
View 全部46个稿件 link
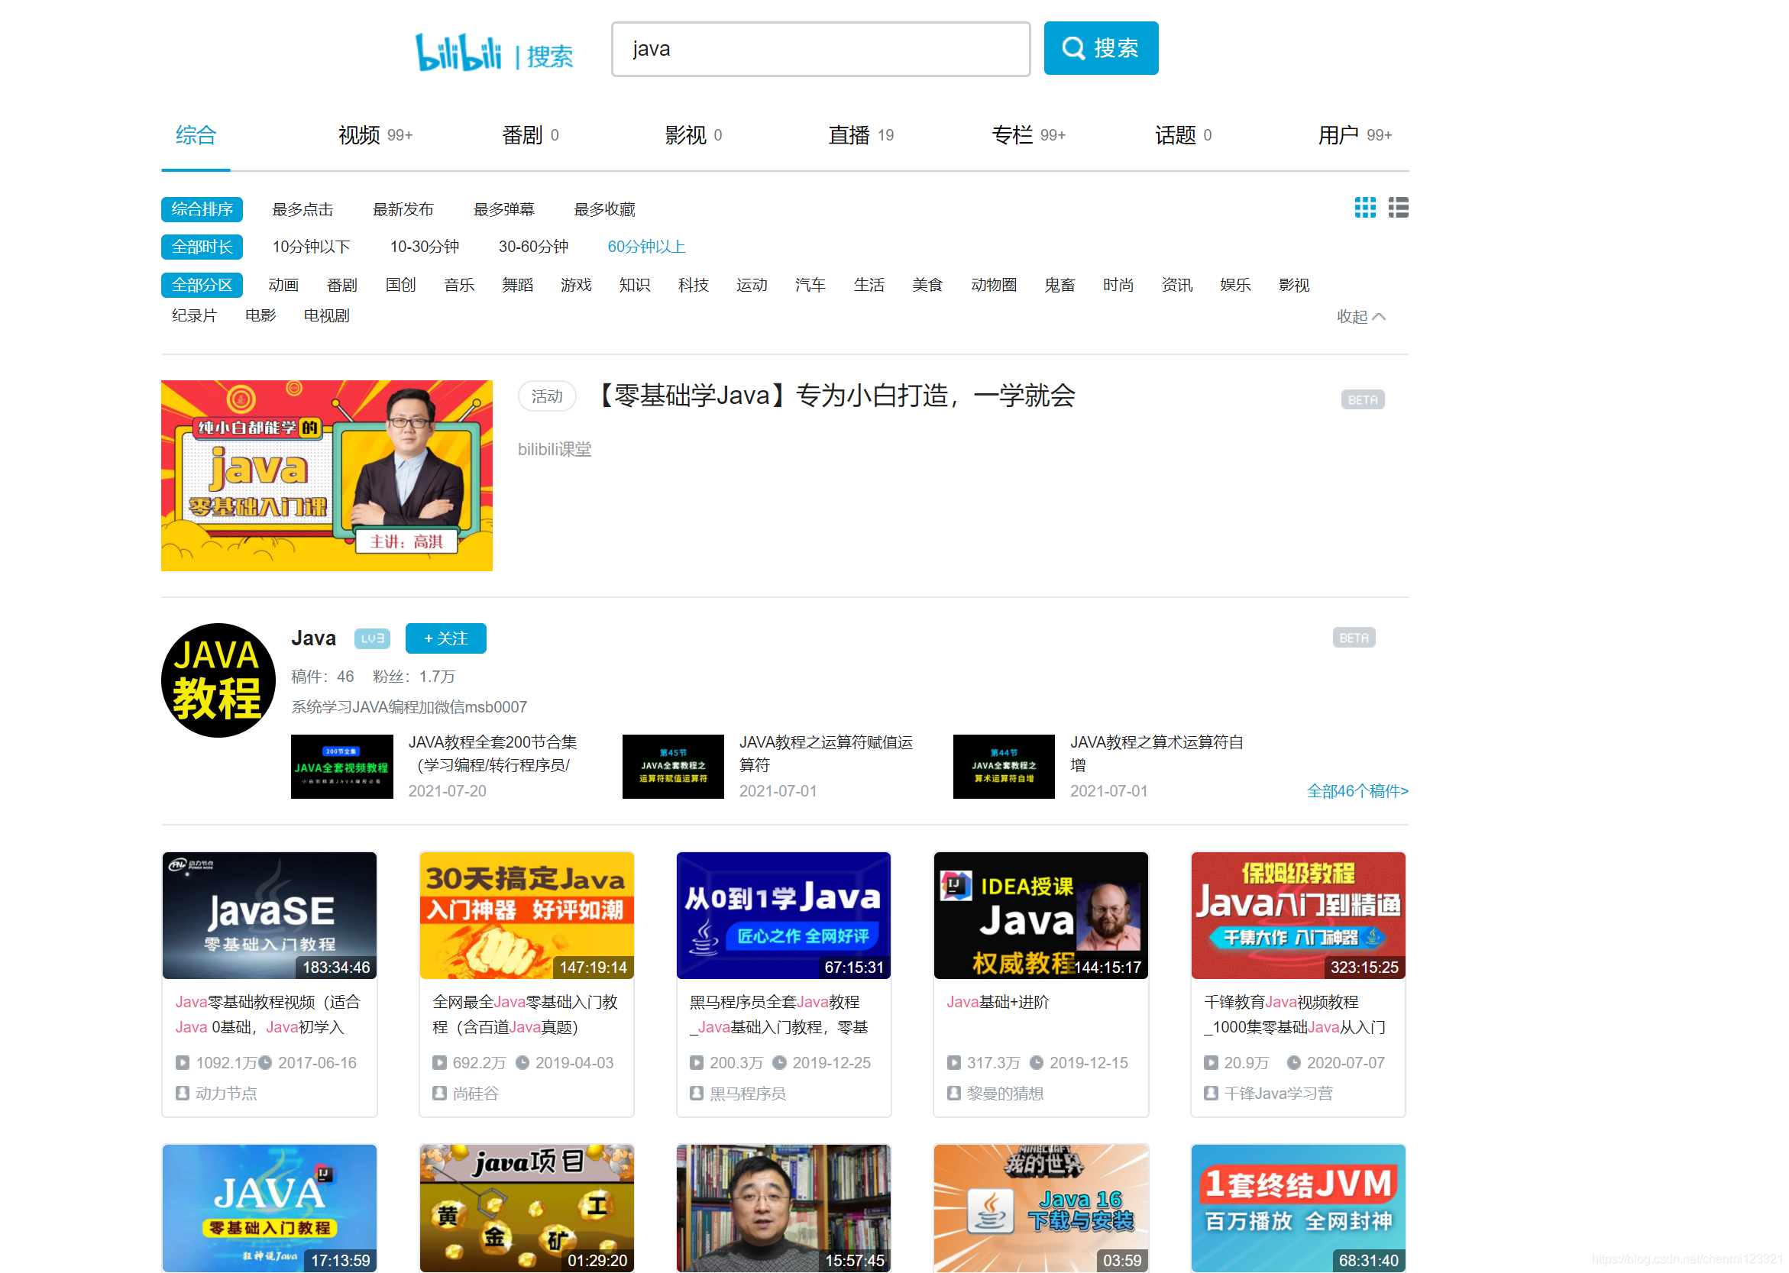[1358, 791]
